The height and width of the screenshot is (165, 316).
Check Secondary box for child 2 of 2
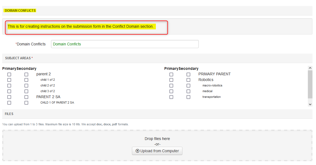[x=26, y=86]
